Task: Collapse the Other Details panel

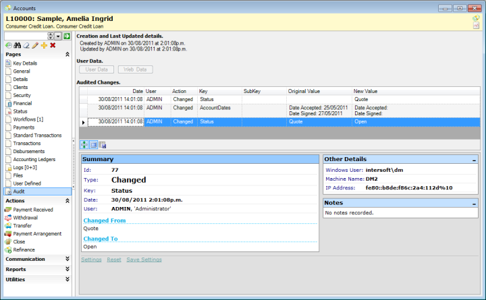Action: [x=474, y=159]
